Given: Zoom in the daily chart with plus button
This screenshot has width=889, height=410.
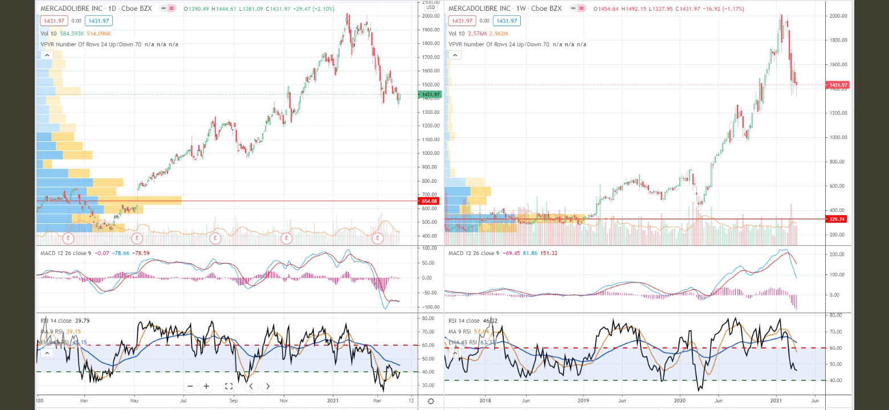Looking at the screenshot, I should click(x=206, y=386).
